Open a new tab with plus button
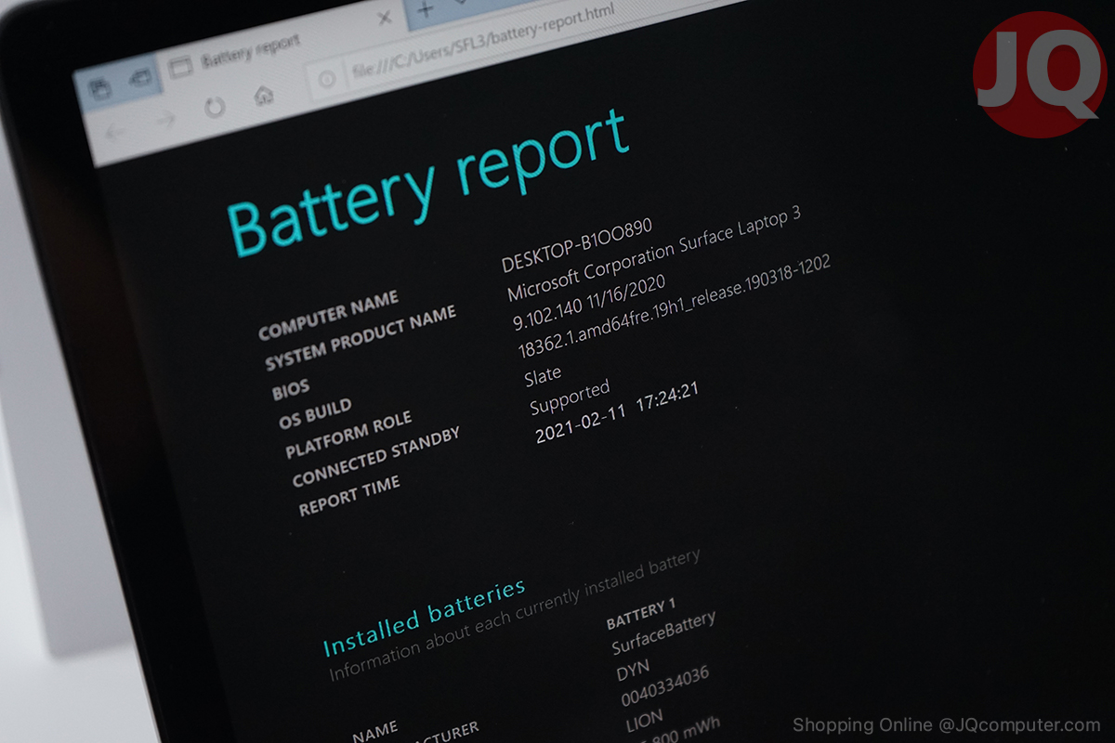1115x743 pixels. click(x=425, y=9)
